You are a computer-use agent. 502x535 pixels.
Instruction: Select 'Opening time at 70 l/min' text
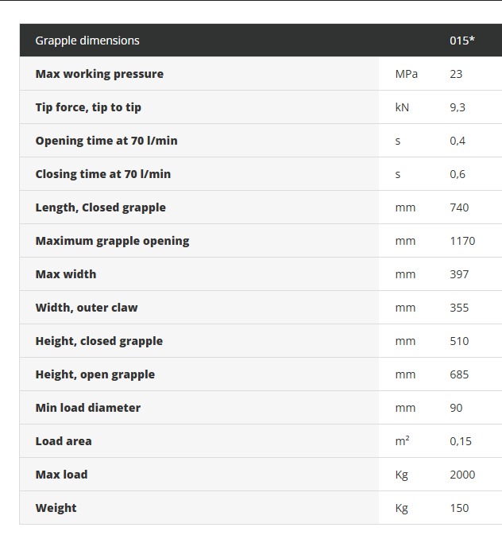pyautogui.click(x=106, y=141)
